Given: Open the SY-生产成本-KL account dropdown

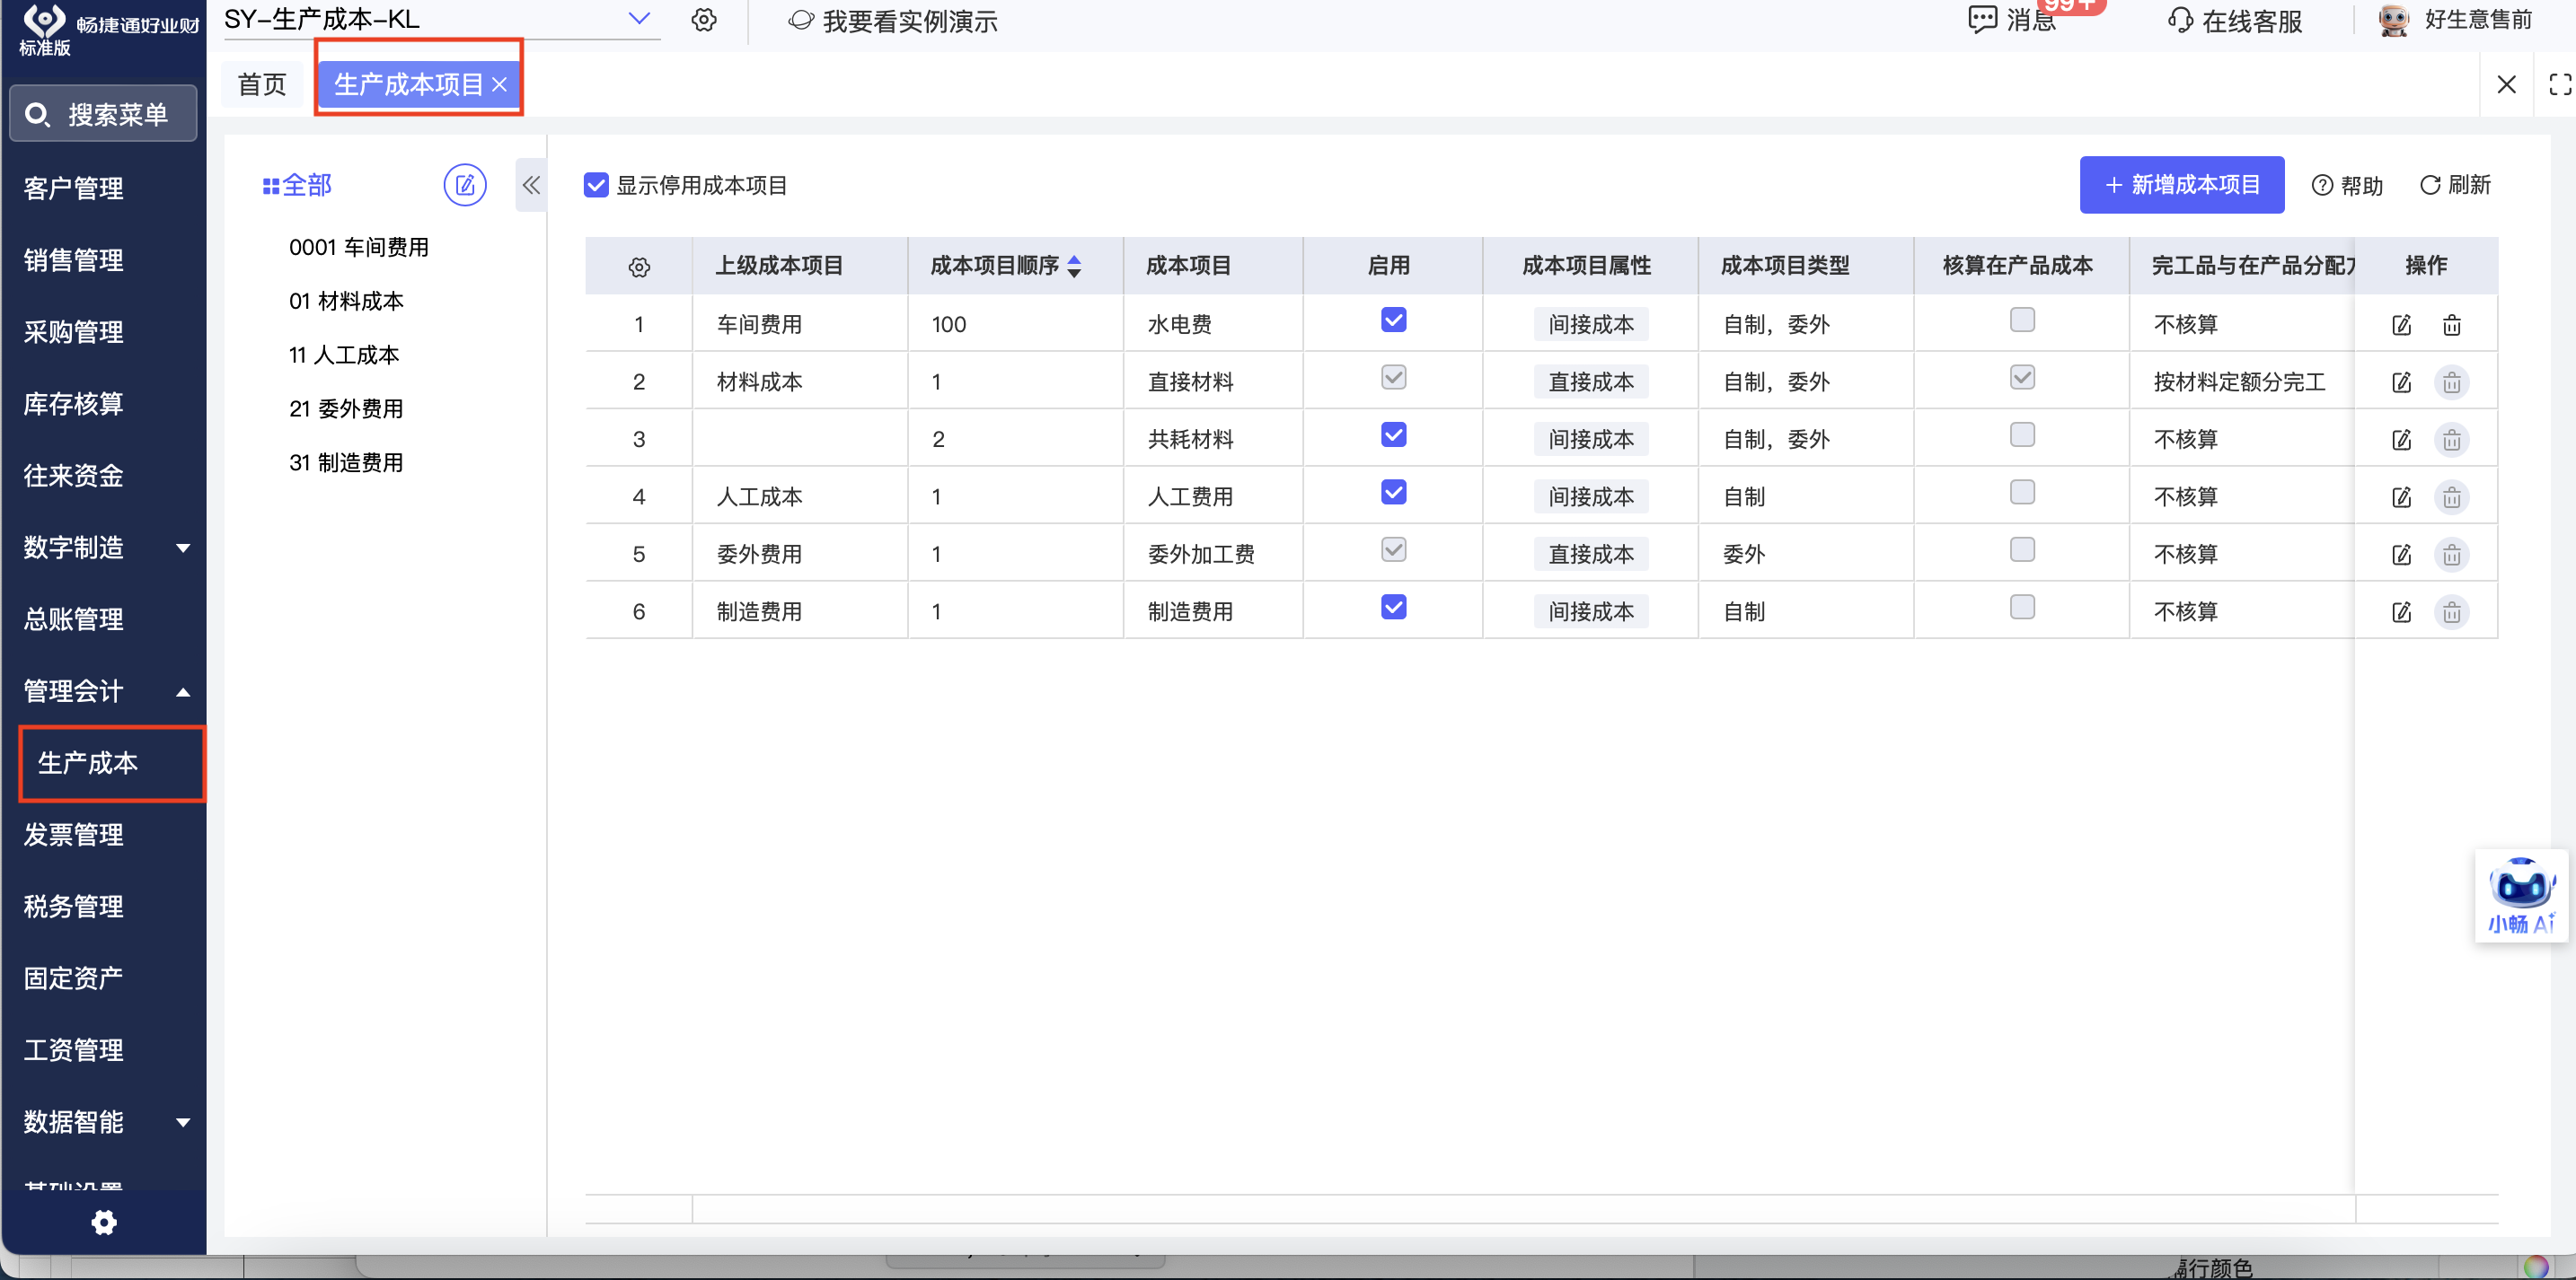Looking at the screenshot, I should point(639,19).
